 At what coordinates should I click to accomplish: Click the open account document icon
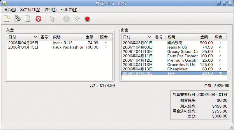coord(28,19)
